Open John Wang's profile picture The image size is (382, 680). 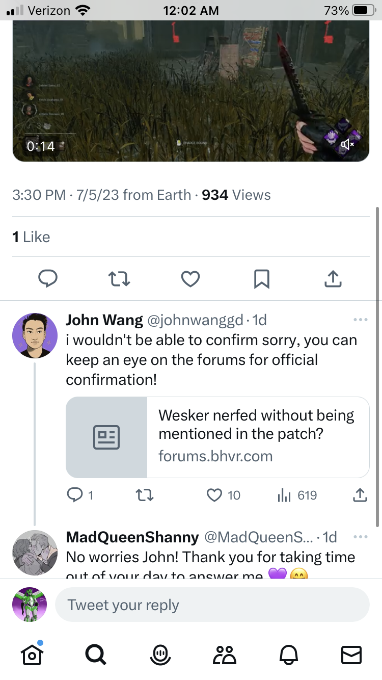pyautogui.click(x=35, y=336)
